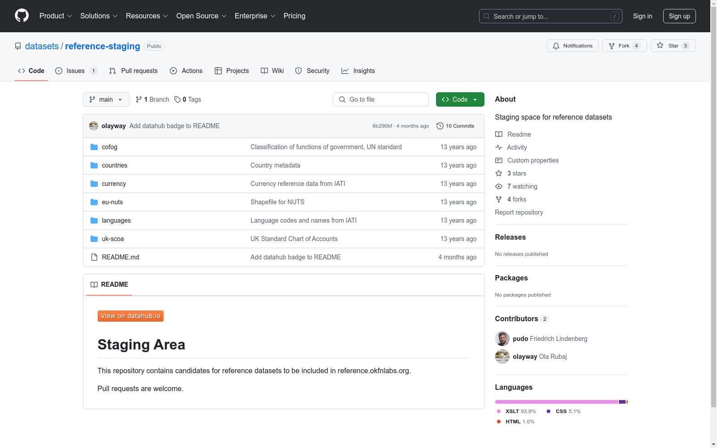Open the Projects tab
The height and width of the screenshot is (448, 717).
pos(232,71)
